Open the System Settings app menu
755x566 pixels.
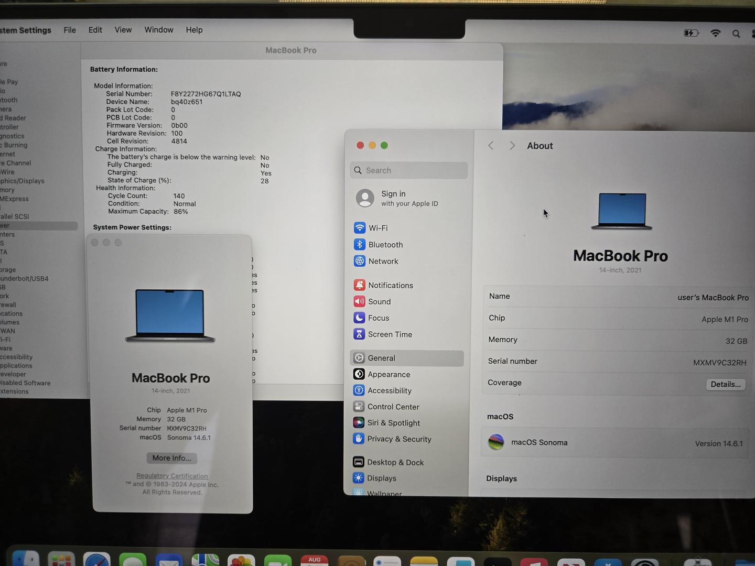coord(26,30)
